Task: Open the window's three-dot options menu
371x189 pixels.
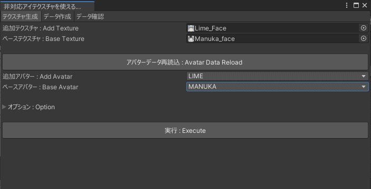Action: point(347,5)
